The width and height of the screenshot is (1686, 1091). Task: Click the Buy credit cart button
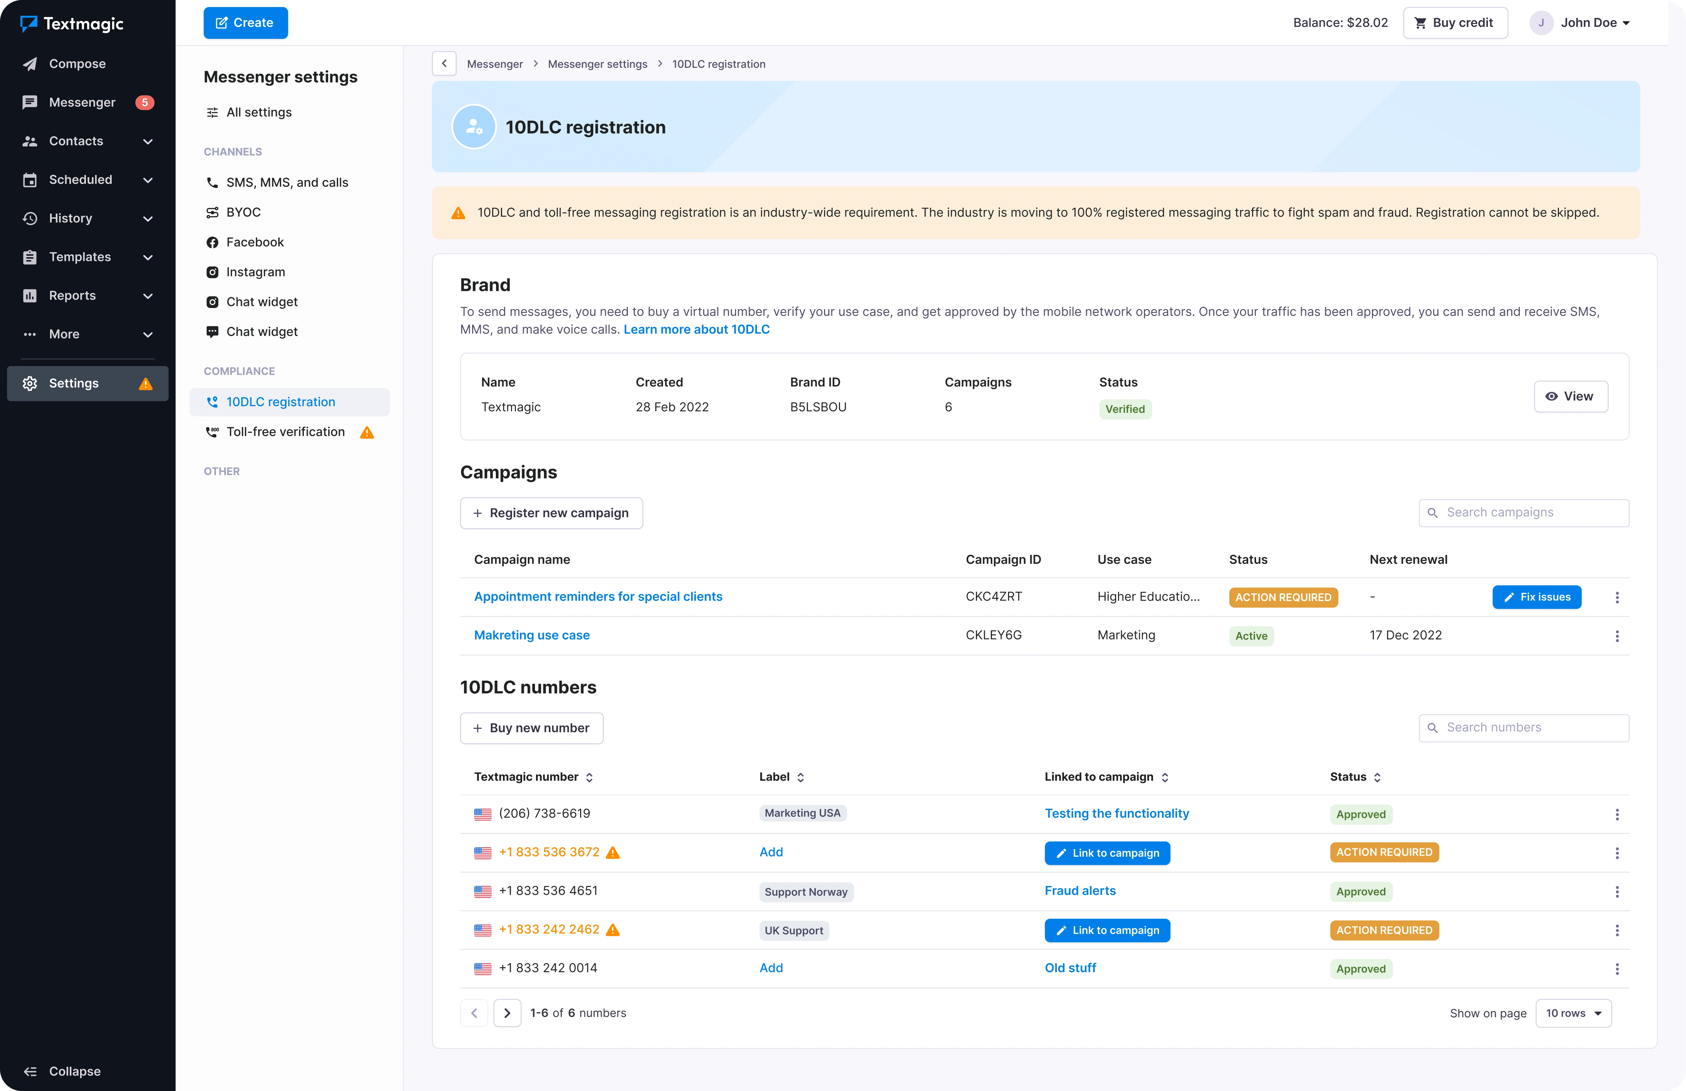[x=1455, y=23]
